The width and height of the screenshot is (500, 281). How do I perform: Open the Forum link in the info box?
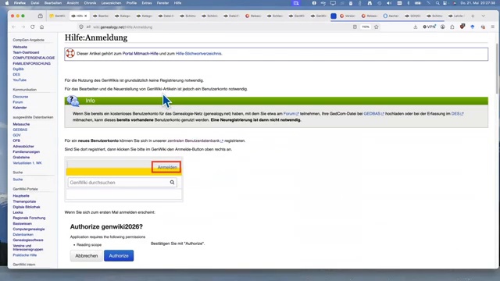[x=291, y=113]
